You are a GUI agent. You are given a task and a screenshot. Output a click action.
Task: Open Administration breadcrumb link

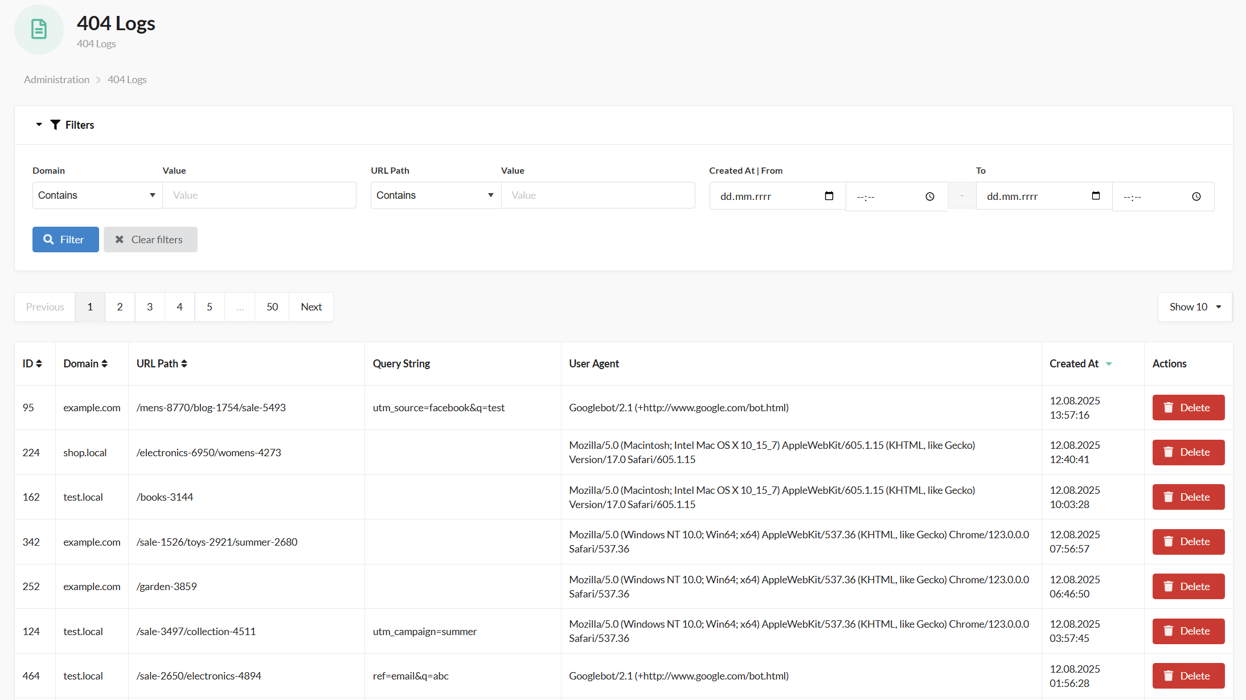point(56,80)
